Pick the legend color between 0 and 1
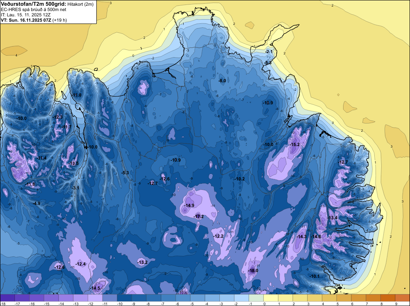The image size is (410, 306). 271,298
